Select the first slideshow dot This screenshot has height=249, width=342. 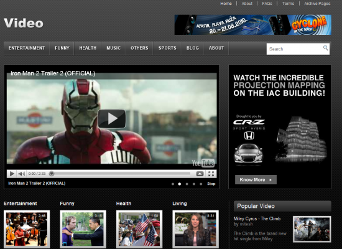(173, 184)
